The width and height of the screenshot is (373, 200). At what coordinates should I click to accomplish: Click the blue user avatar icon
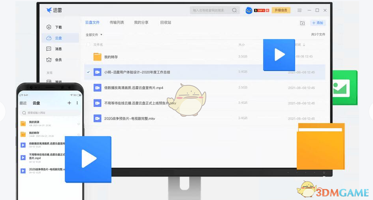(249, 10)
